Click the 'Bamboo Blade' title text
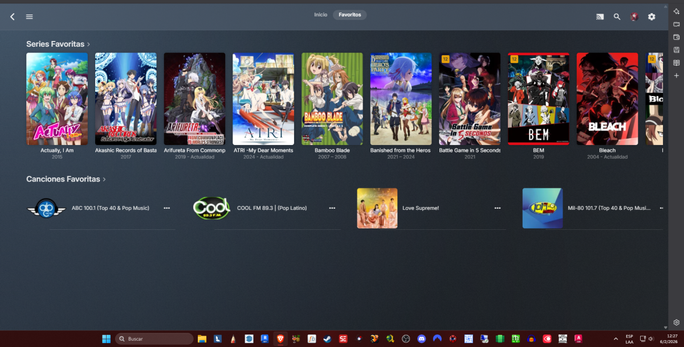Image resolution: width=684 pixels, height=347 pixels. 332,151
